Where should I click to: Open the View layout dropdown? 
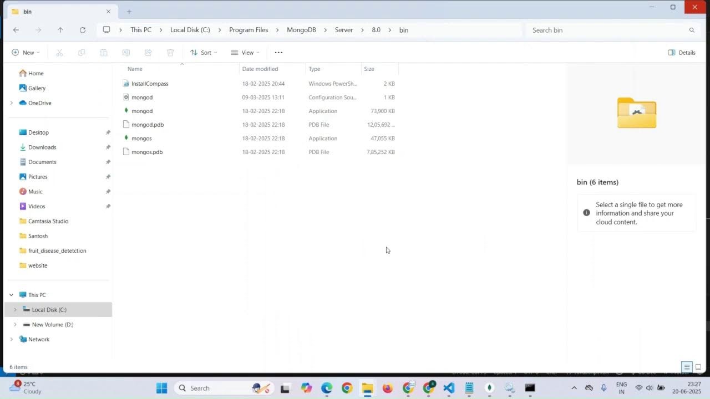pos(245,53)
